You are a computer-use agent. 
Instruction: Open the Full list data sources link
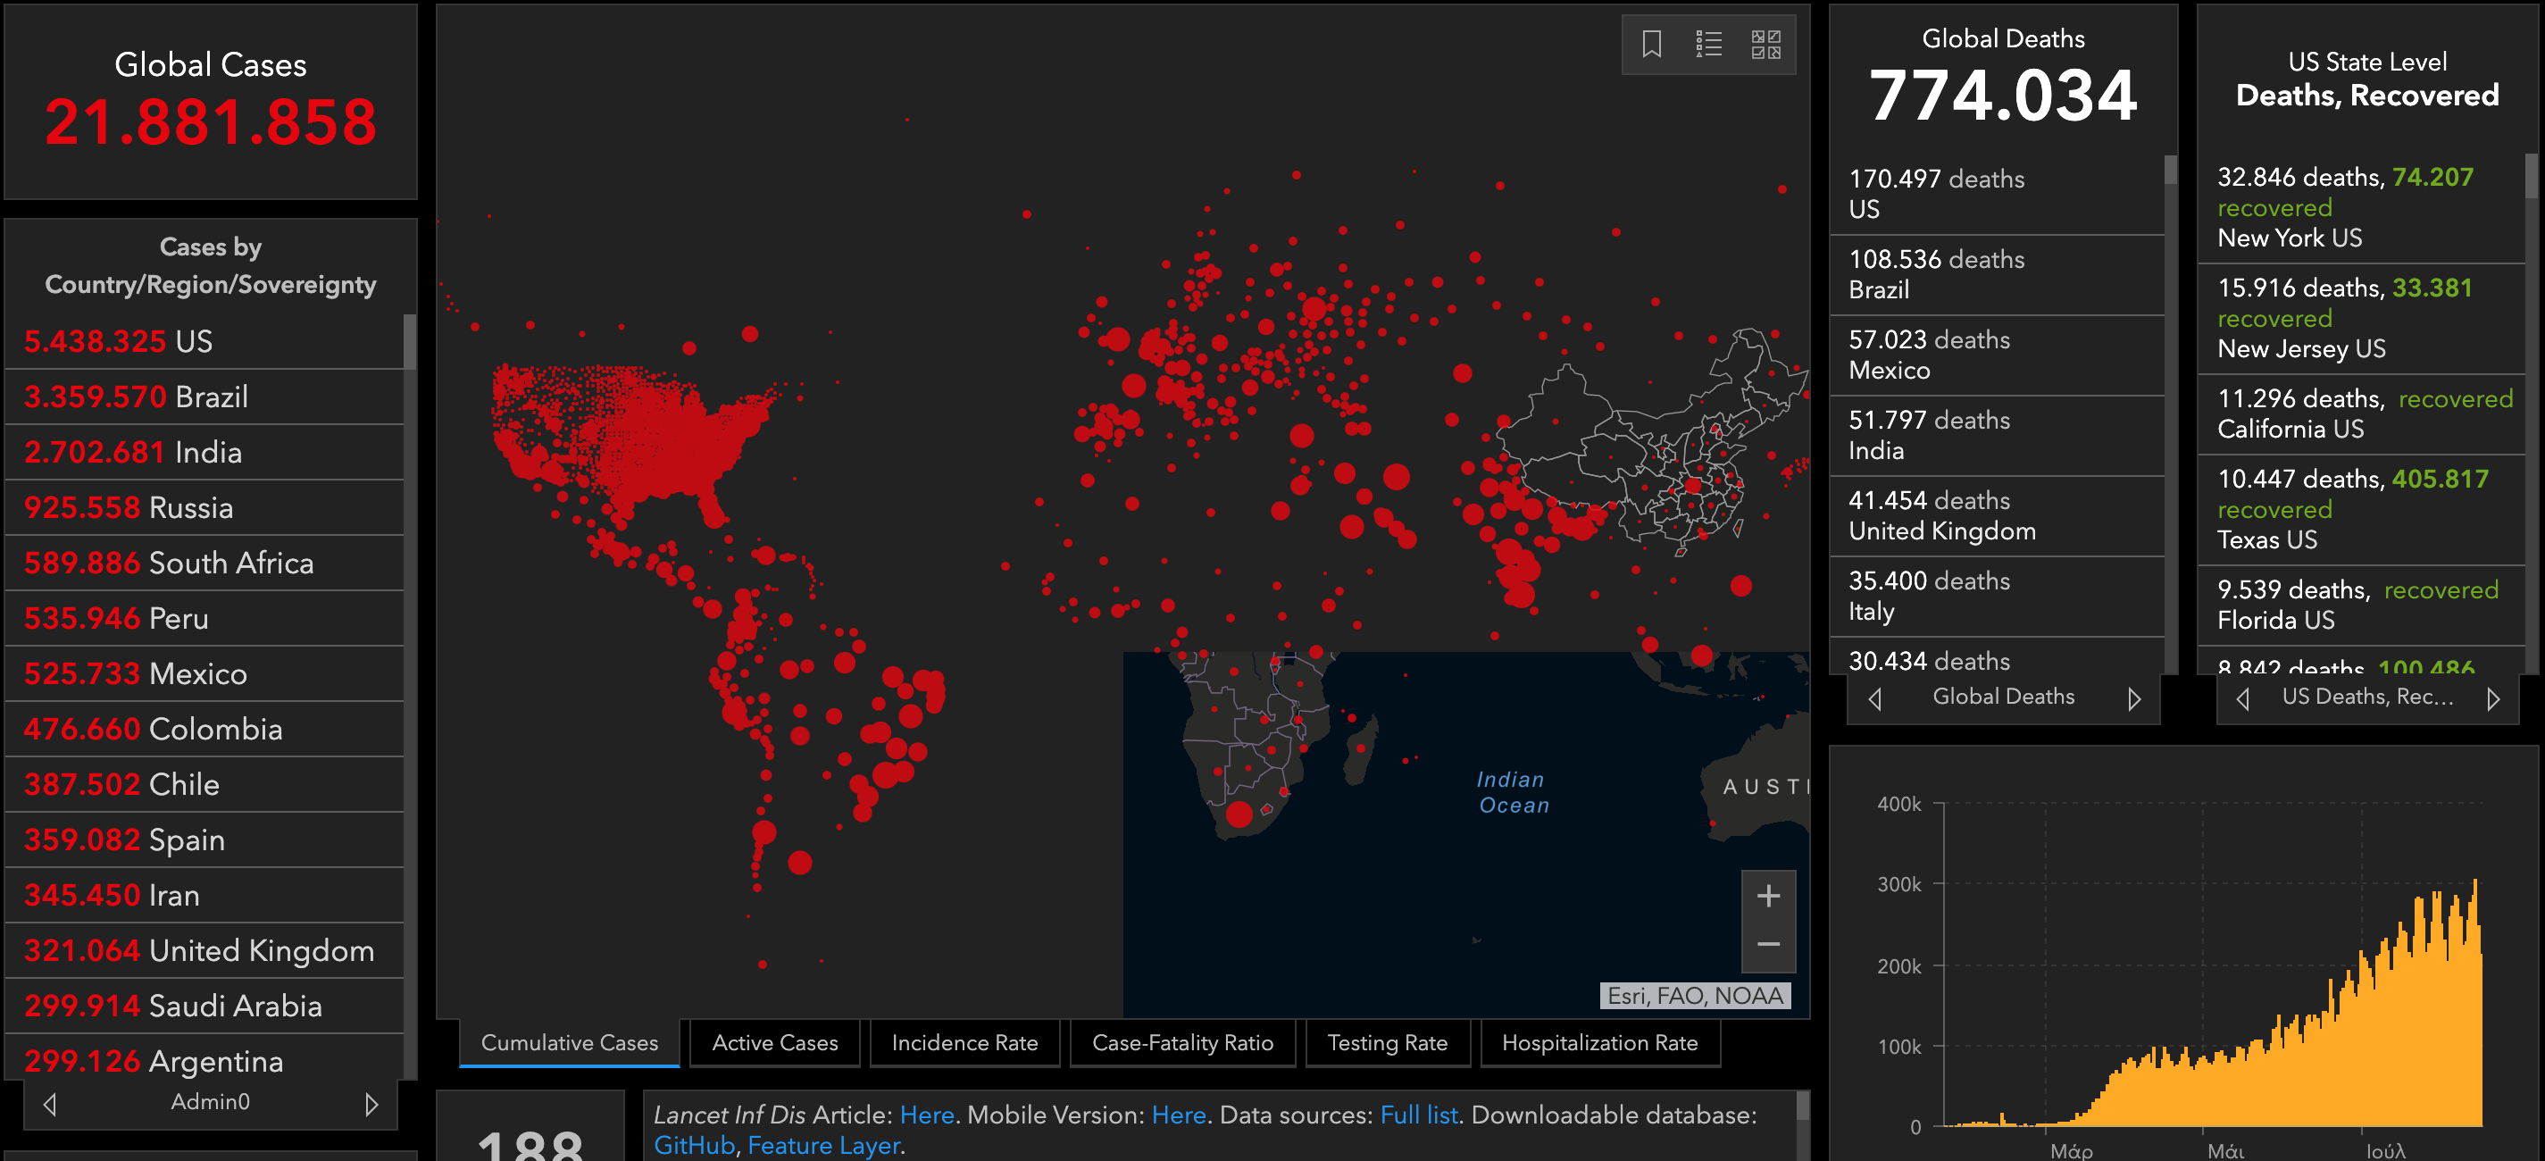coord(1418,1115)
